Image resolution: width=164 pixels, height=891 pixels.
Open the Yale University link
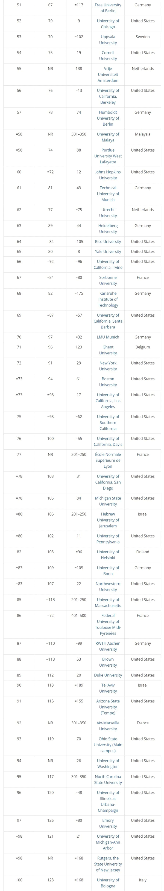click(x=108, y=251)
